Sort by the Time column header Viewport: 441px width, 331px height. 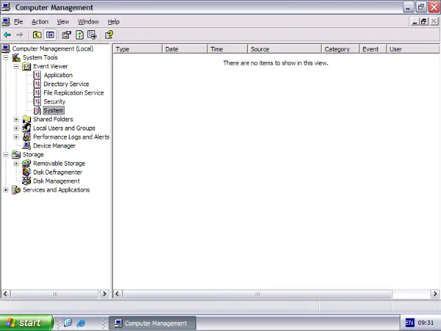click(227, 49)
